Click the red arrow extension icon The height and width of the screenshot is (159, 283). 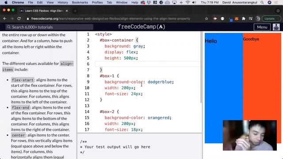[215, 19]
